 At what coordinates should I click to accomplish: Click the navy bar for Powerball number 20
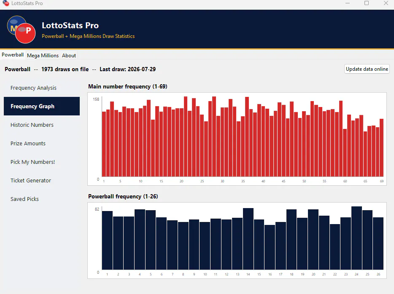tap(313, 240)
